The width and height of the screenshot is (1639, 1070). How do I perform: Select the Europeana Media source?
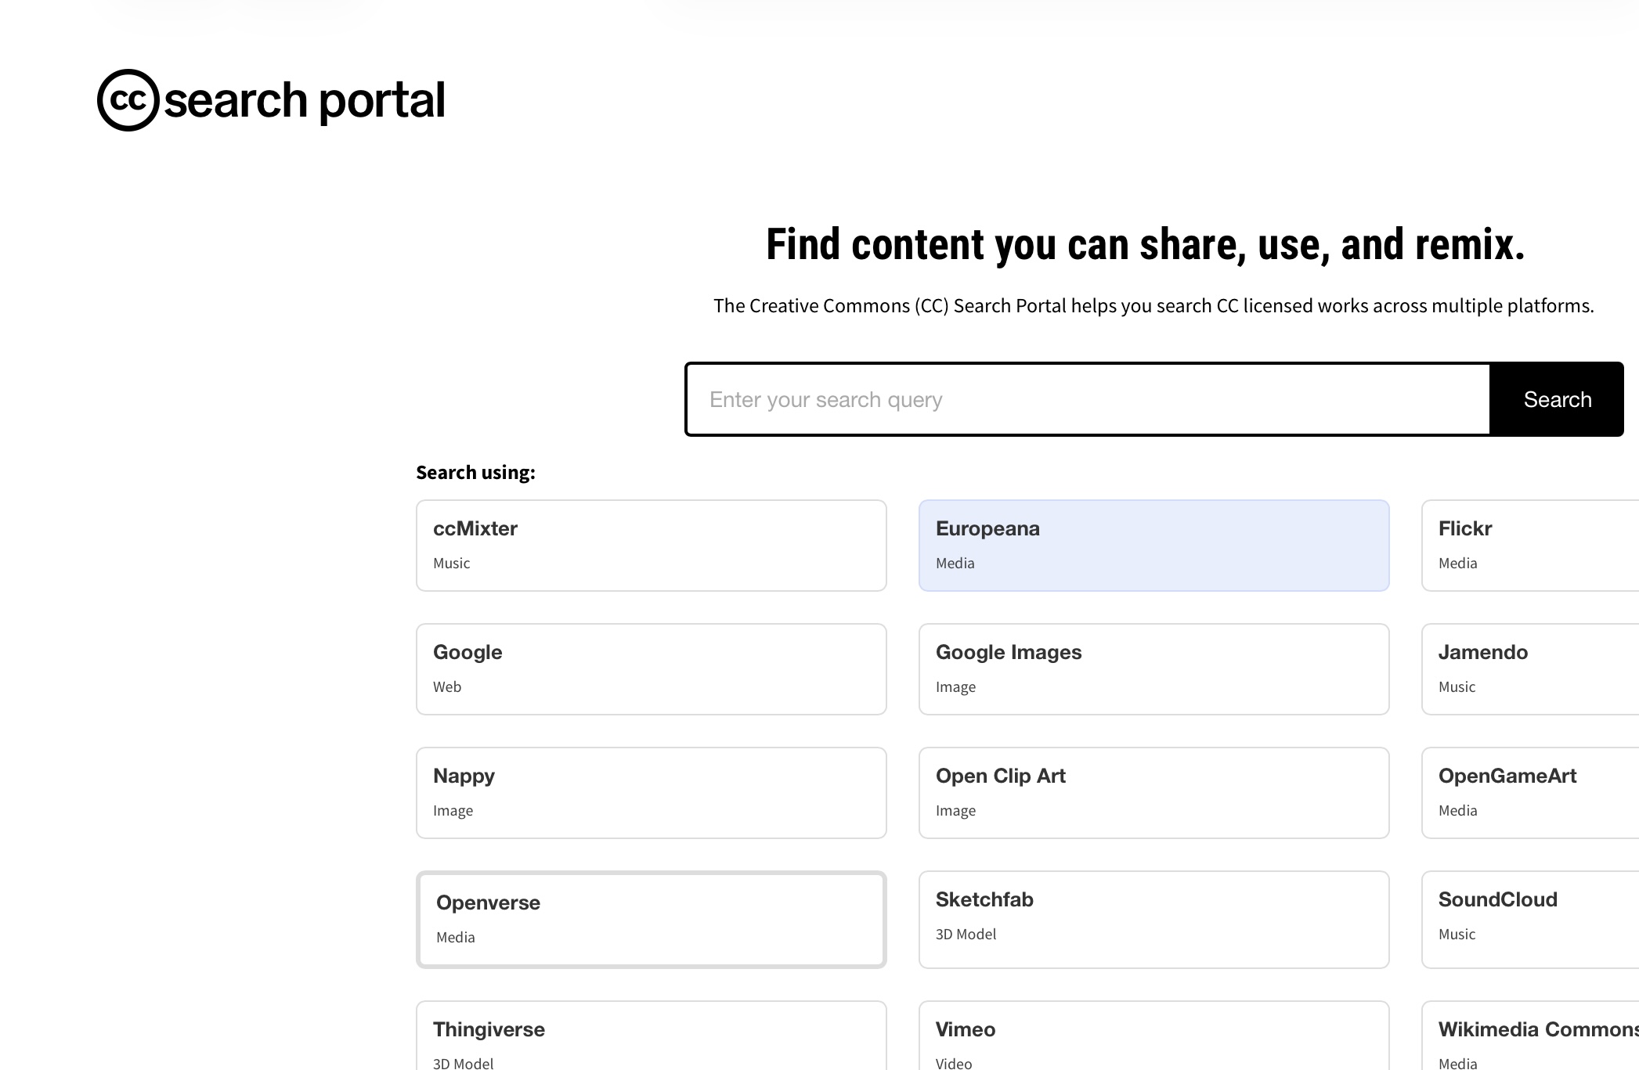(x=1154, y=546)
